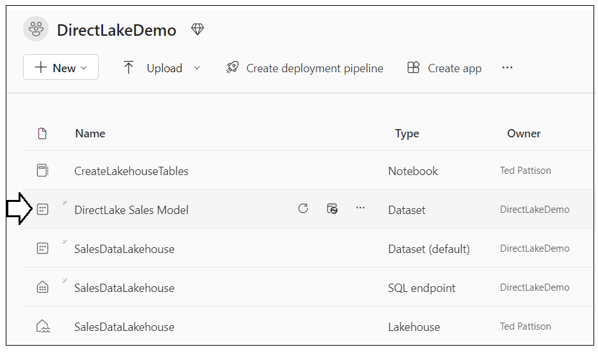Viewport: 598px width, 352px height.
Task: Sort by the Type column header
Action: (x=407, y=134)
